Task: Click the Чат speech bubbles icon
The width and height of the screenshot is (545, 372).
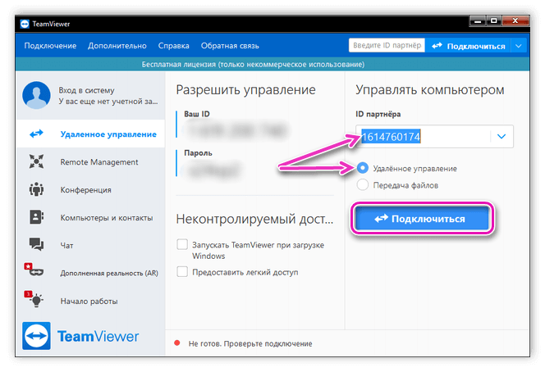Action: pyautogui.click(x=36, y=245)
